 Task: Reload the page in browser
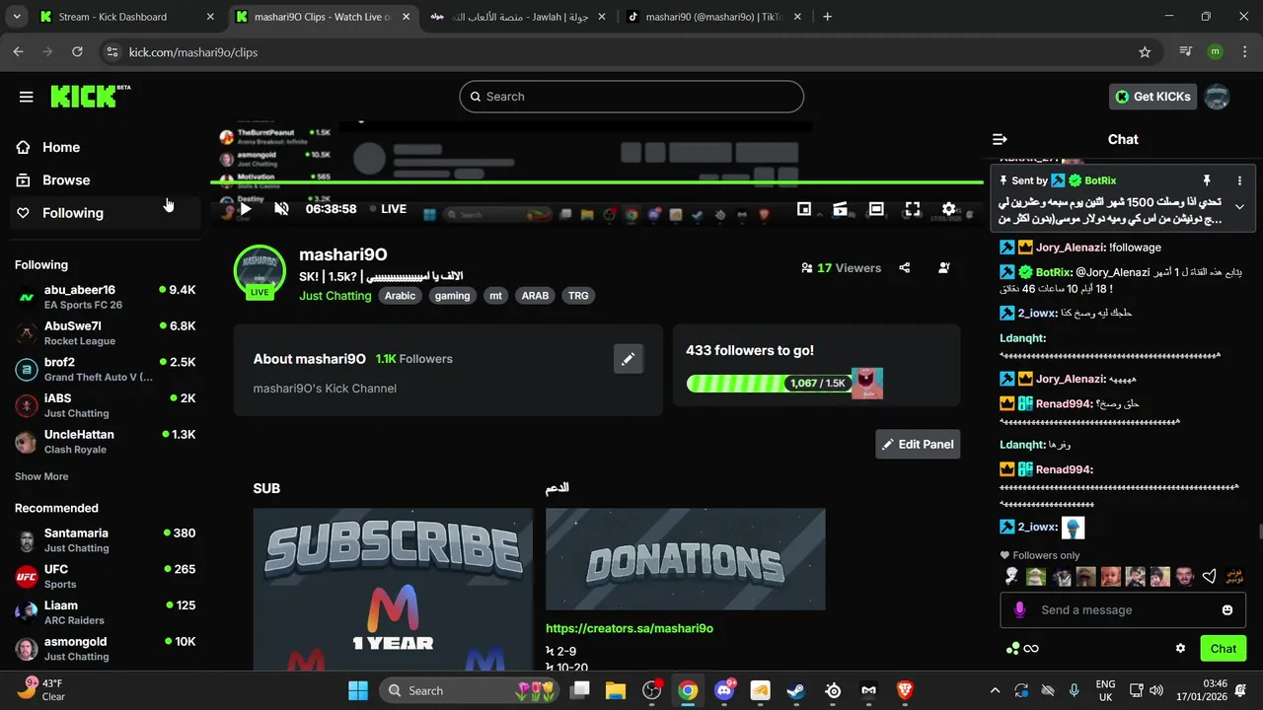click(78, 52)
